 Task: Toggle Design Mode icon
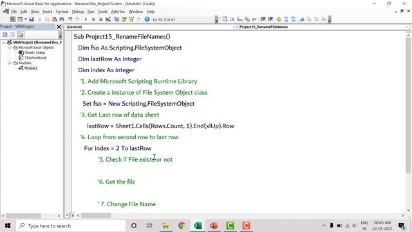108,19
